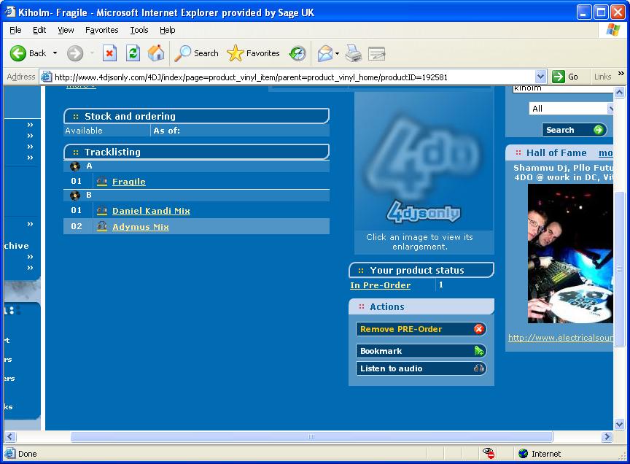Expand the Back button history arrow
The image size is (630, 464).
(55, 53)
